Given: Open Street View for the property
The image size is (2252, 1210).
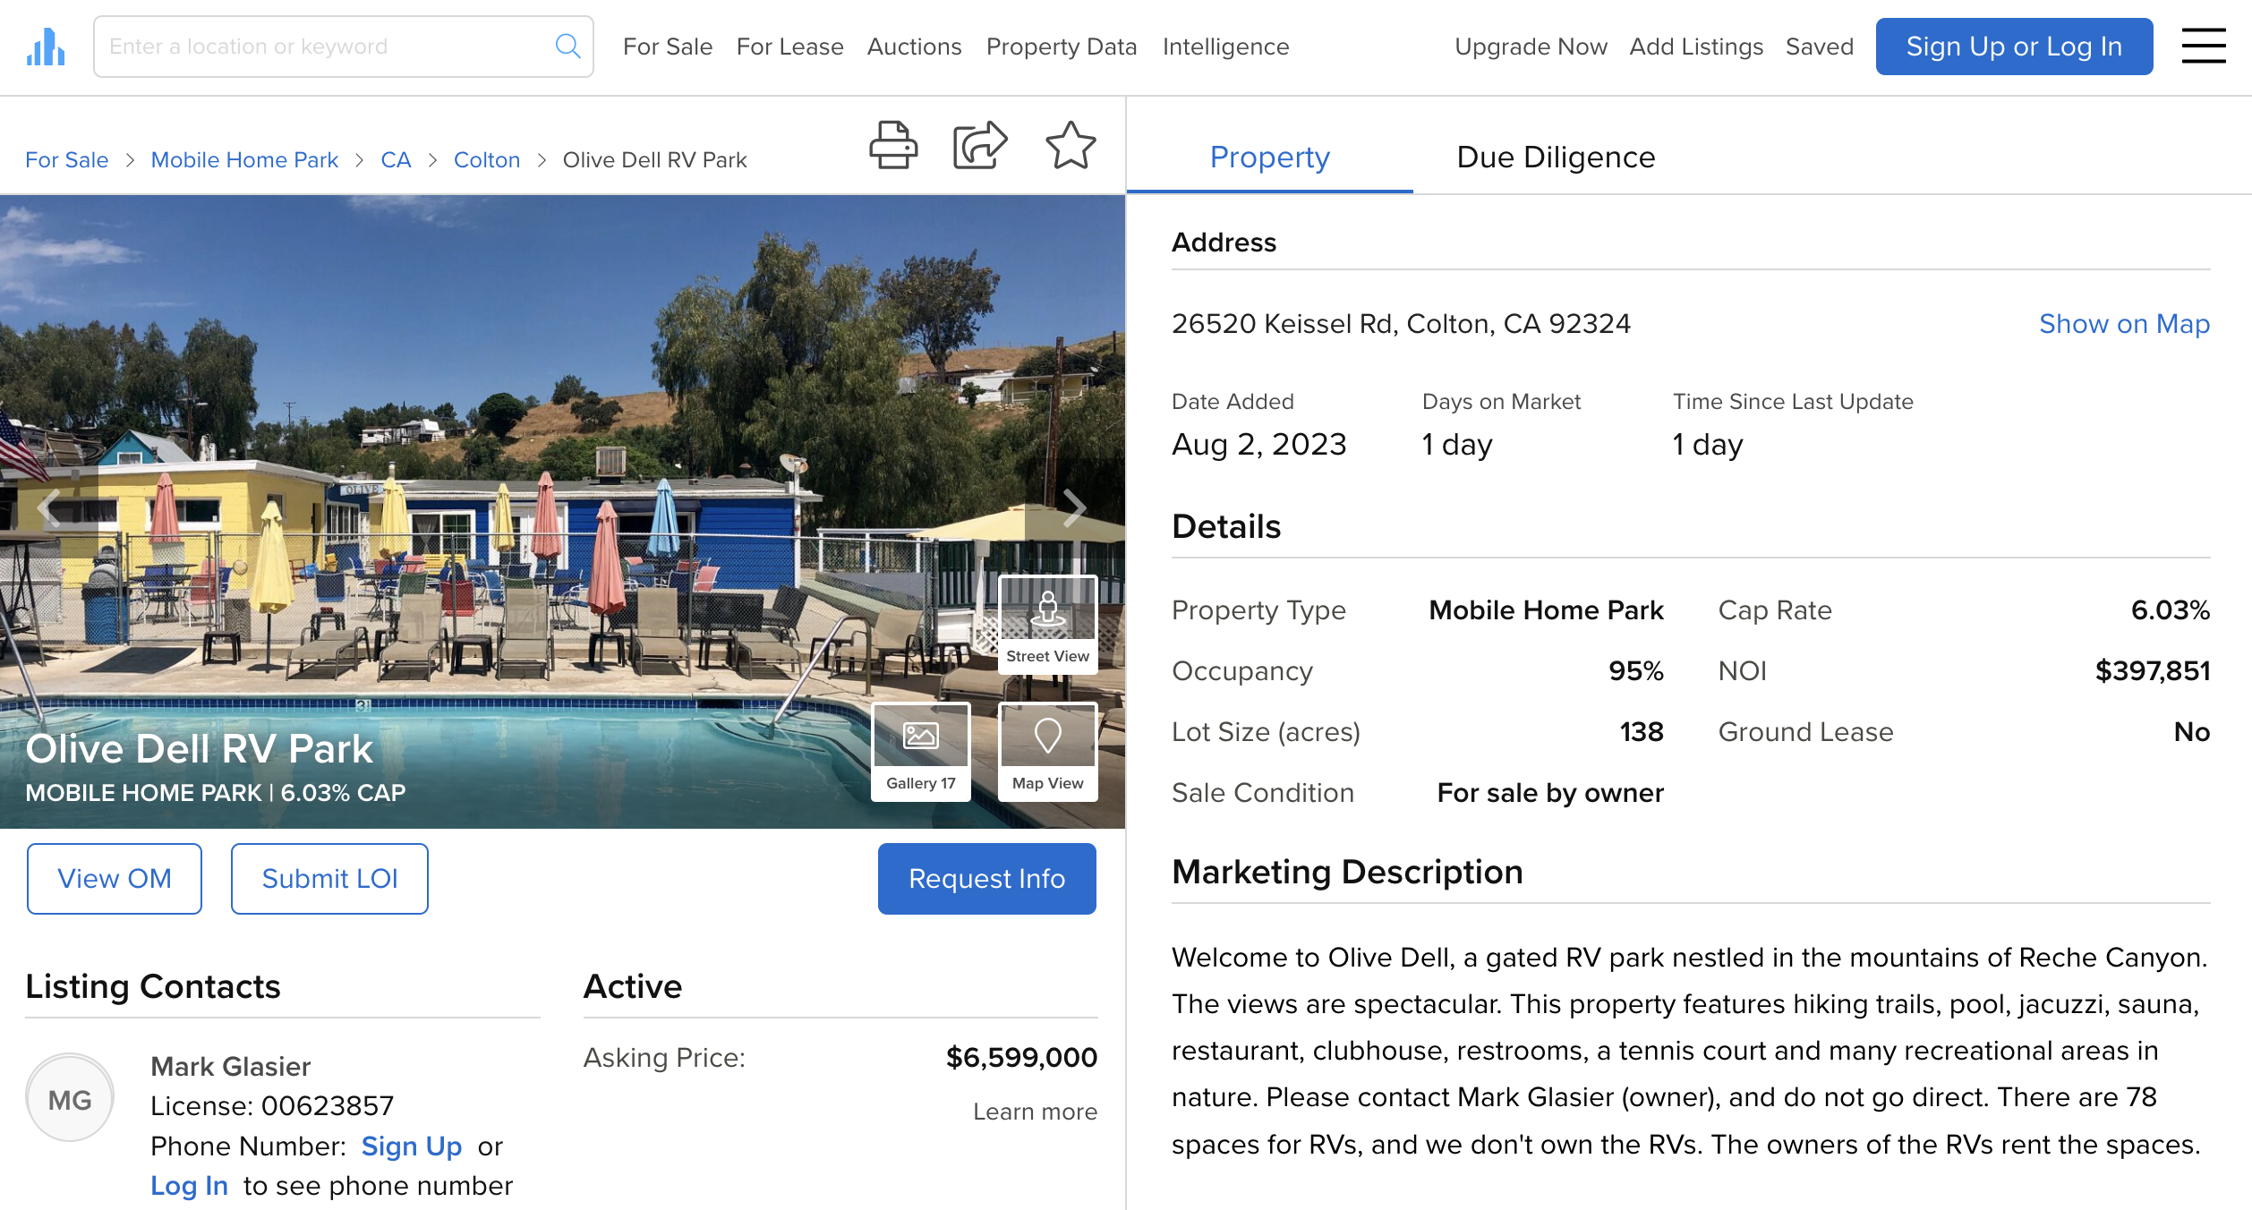Looking at the screenshot, I should click(x=1047, y=625).
